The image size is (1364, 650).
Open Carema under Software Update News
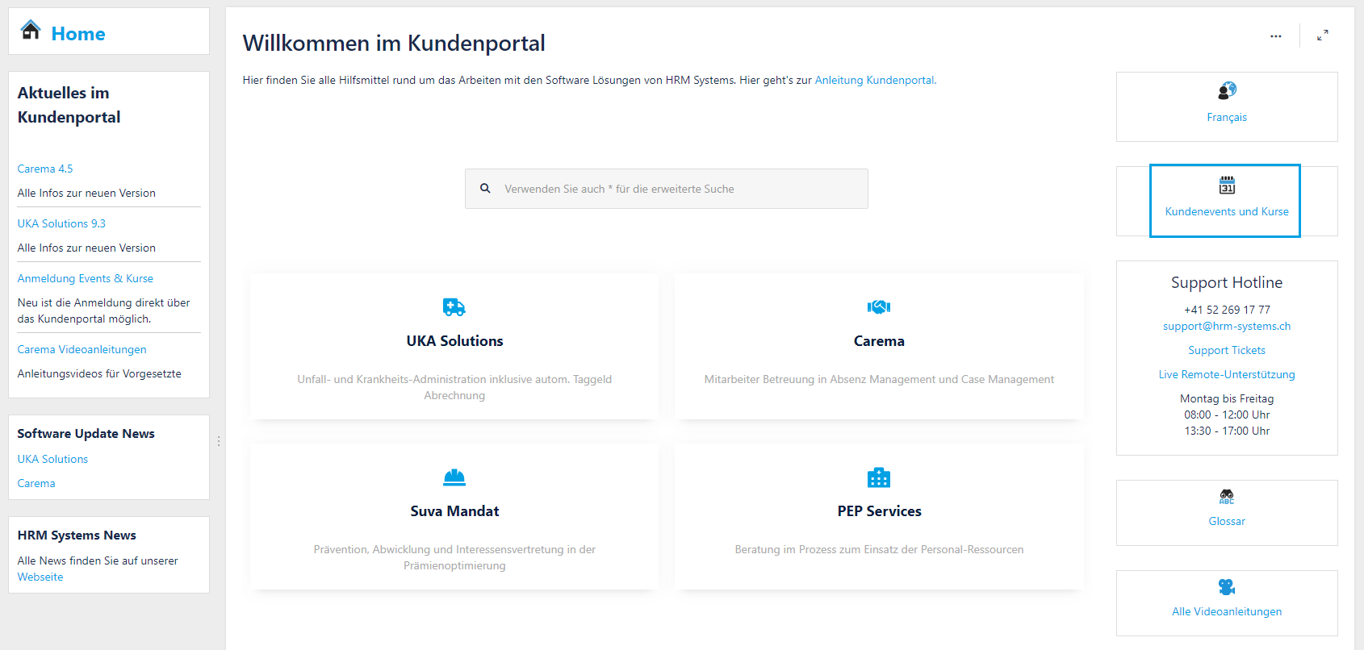pos(36,484)
